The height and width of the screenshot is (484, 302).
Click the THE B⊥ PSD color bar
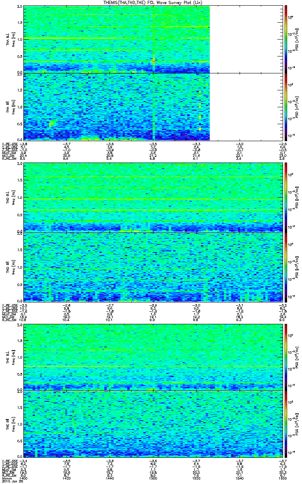[x=286, y=357]
